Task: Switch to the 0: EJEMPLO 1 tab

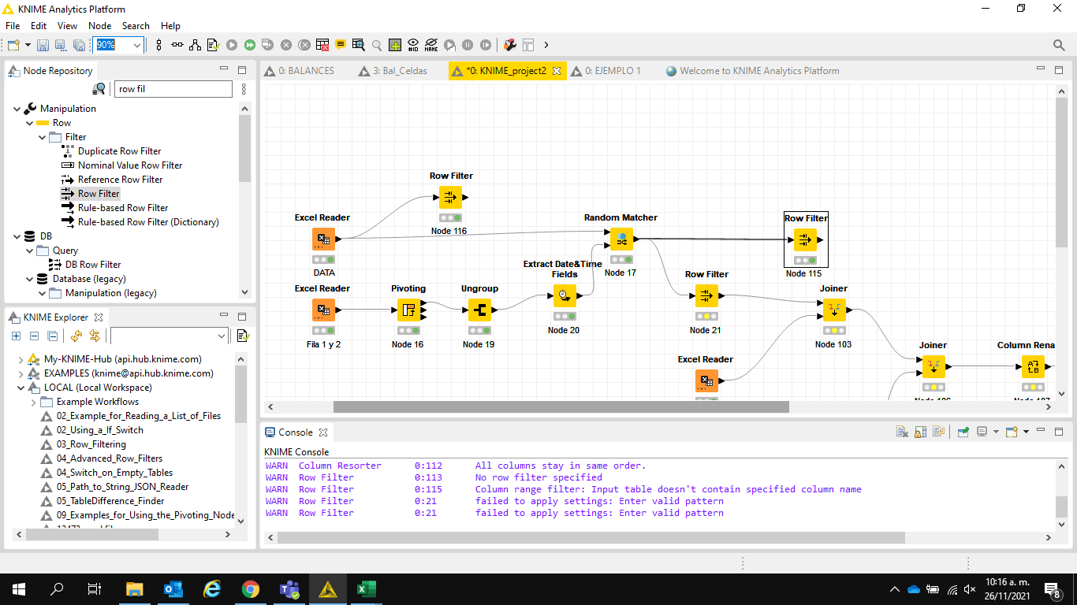Action: tap(604, 71)
